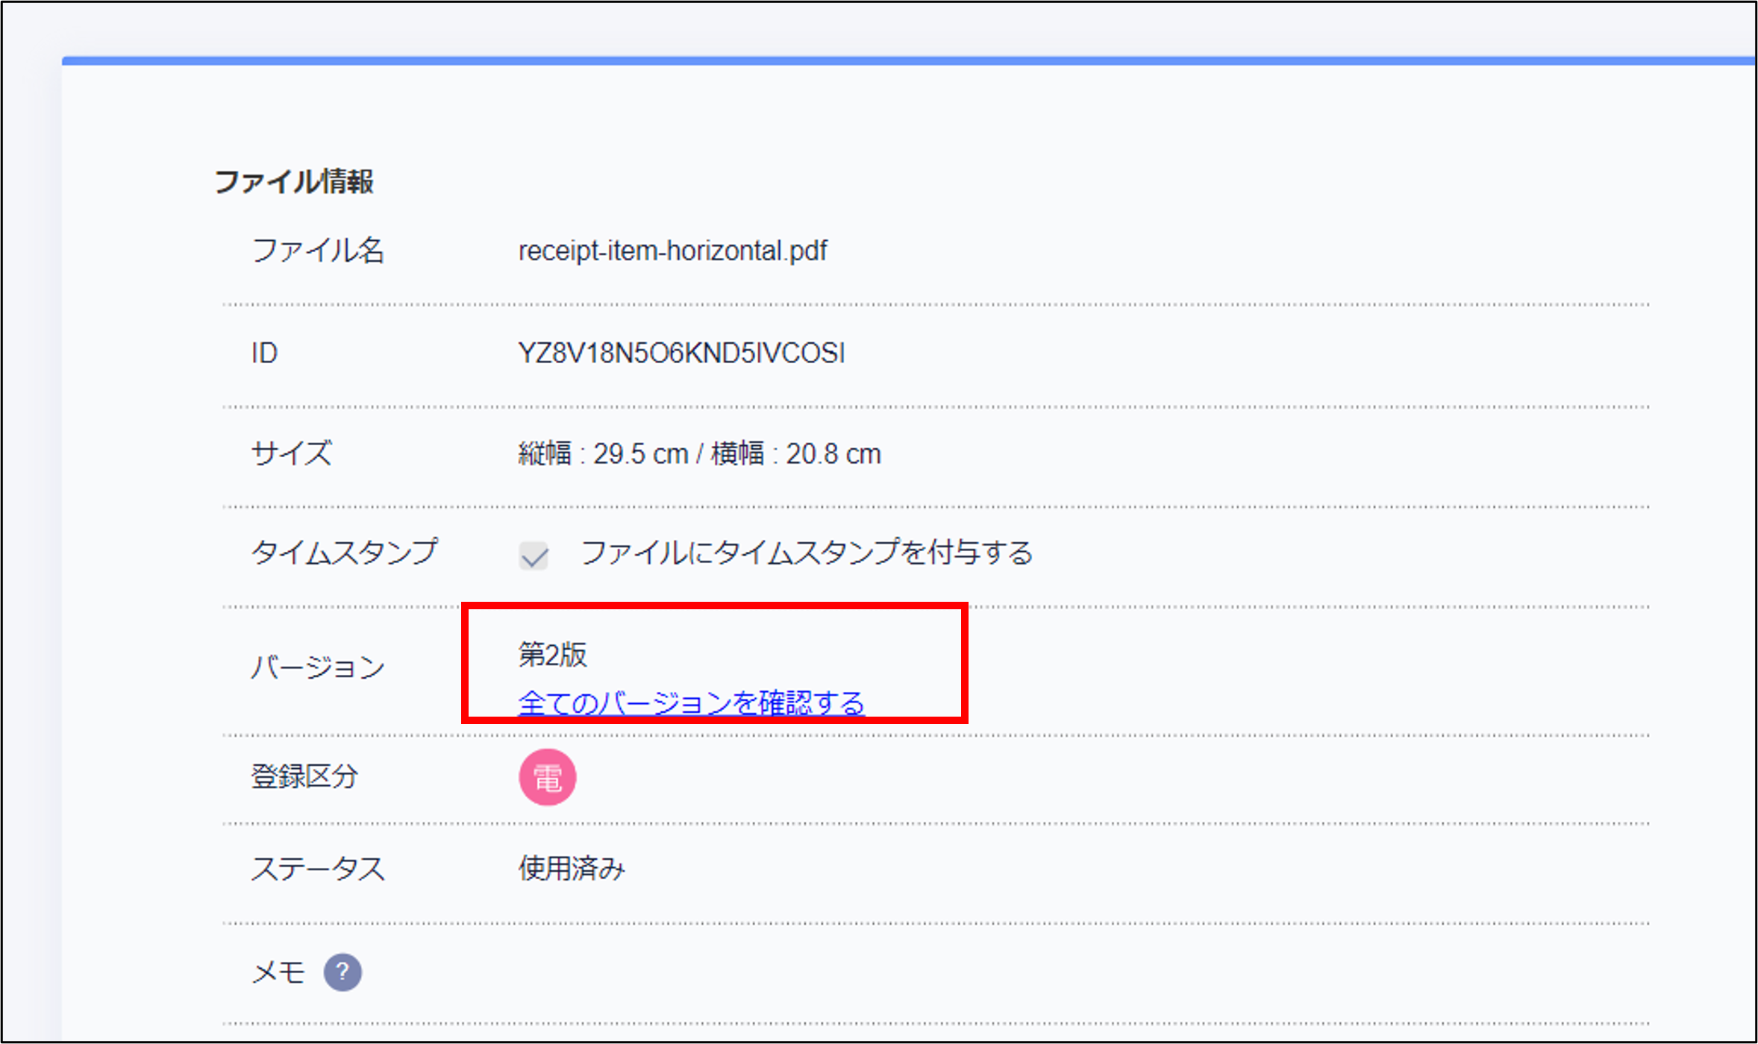Click the ID value YZ8V18N5O6KND5IVCOSI
The image size is (1758, 1044).
pos(681,353)
